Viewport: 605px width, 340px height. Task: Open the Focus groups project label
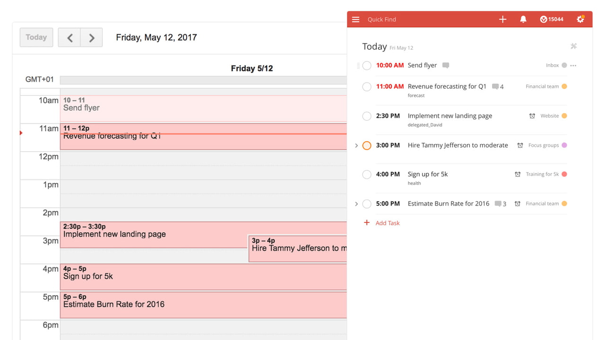(x=544, y=145)
